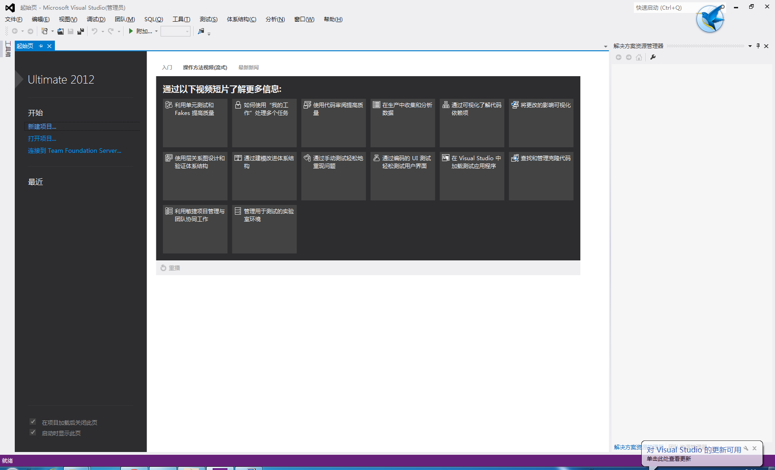Image resolution: width=775 pixels, height=470 pixels.
Task: Open the 体系结构(C) menu
Action: pyautogui.click(x=241, y=19)
